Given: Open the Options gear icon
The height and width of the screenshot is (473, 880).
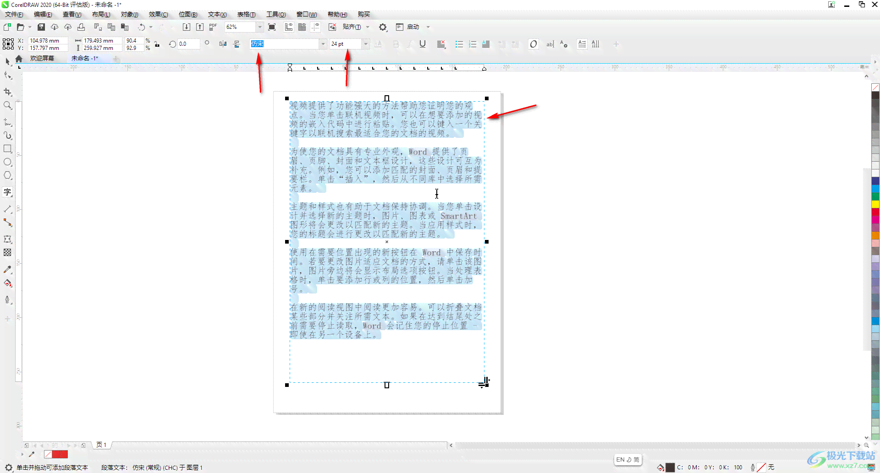Looking at the screenshot, I should point(383,27).
